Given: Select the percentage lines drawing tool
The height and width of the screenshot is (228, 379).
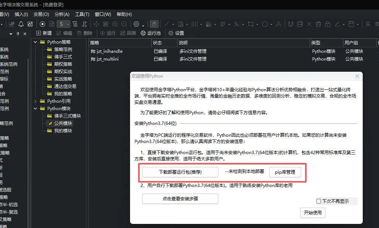Looking at the screenshot, I should (181, 24).
